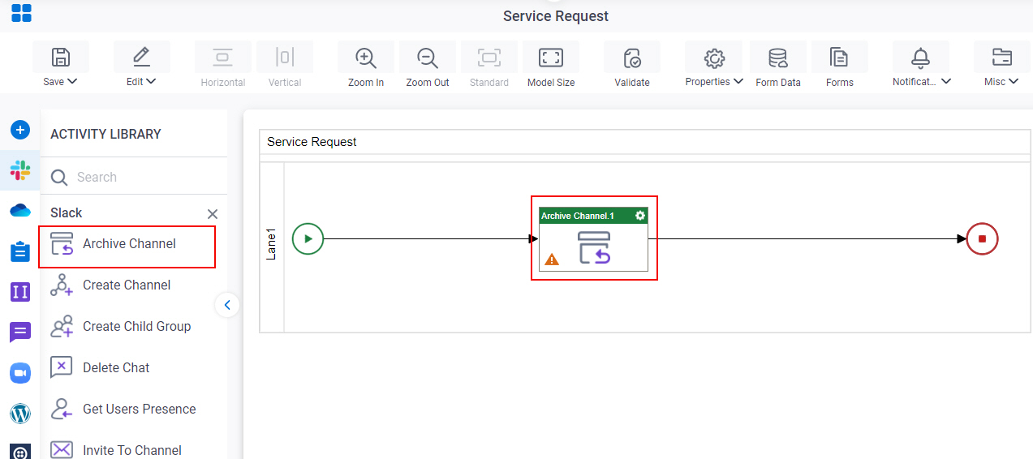Expand the Edit dropdown arrow
Viewport: 1033px width, 459px height.
coord(152,81)
